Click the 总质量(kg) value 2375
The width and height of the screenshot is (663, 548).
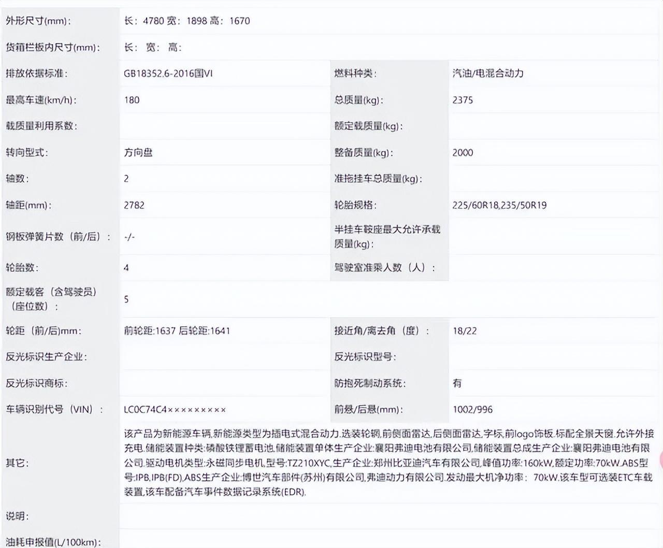coord(463,100)
